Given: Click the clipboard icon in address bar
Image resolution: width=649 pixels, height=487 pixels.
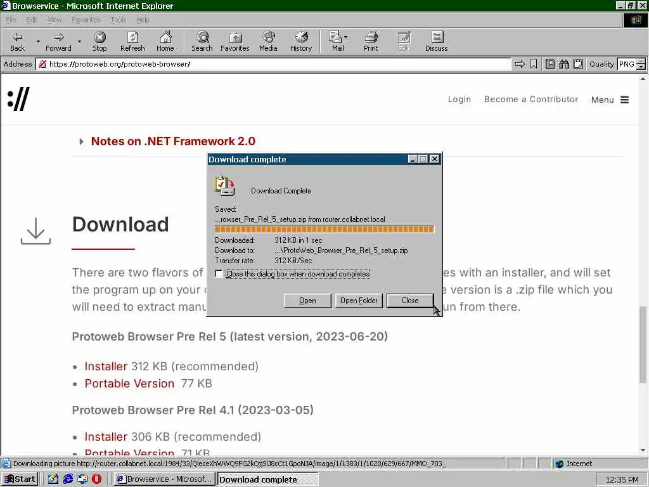Looking at the screenshot, I should pyautogui.click(x=578, y=64).
